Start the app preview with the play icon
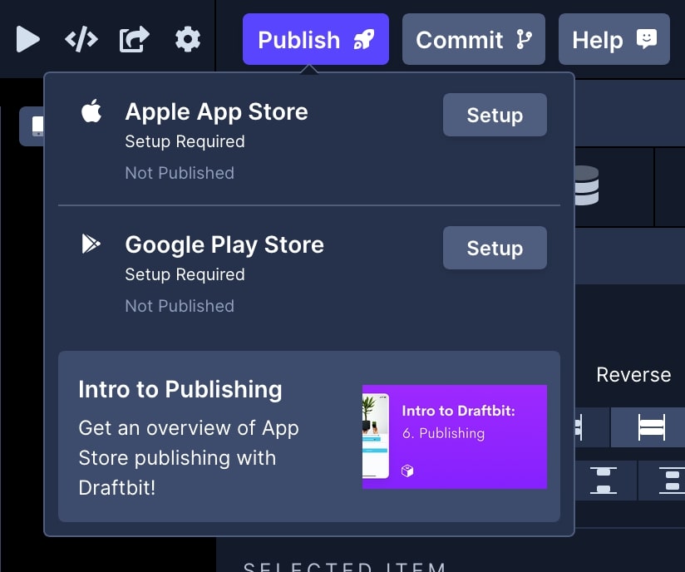Screen dimensions: 685x572 tap(27, 39)
